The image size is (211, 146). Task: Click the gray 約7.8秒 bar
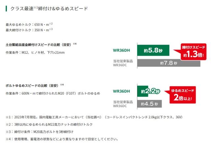(x=169, y=63)
